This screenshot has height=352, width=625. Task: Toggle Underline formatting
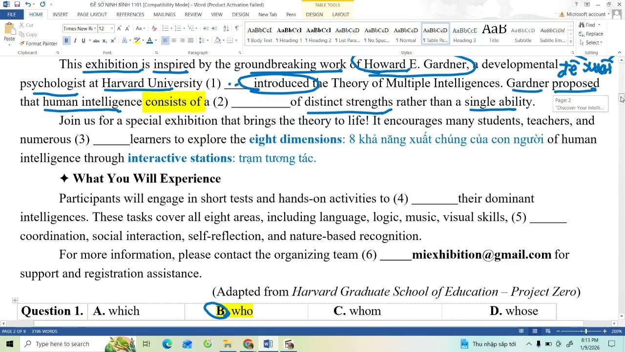(83, 41)
